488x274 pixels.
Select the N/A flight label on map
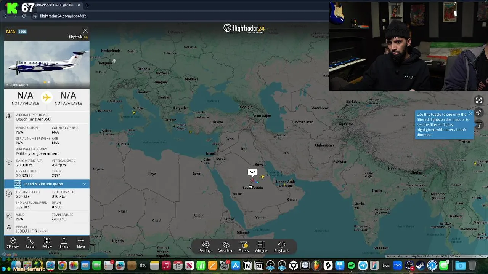[x=252, y=172]
